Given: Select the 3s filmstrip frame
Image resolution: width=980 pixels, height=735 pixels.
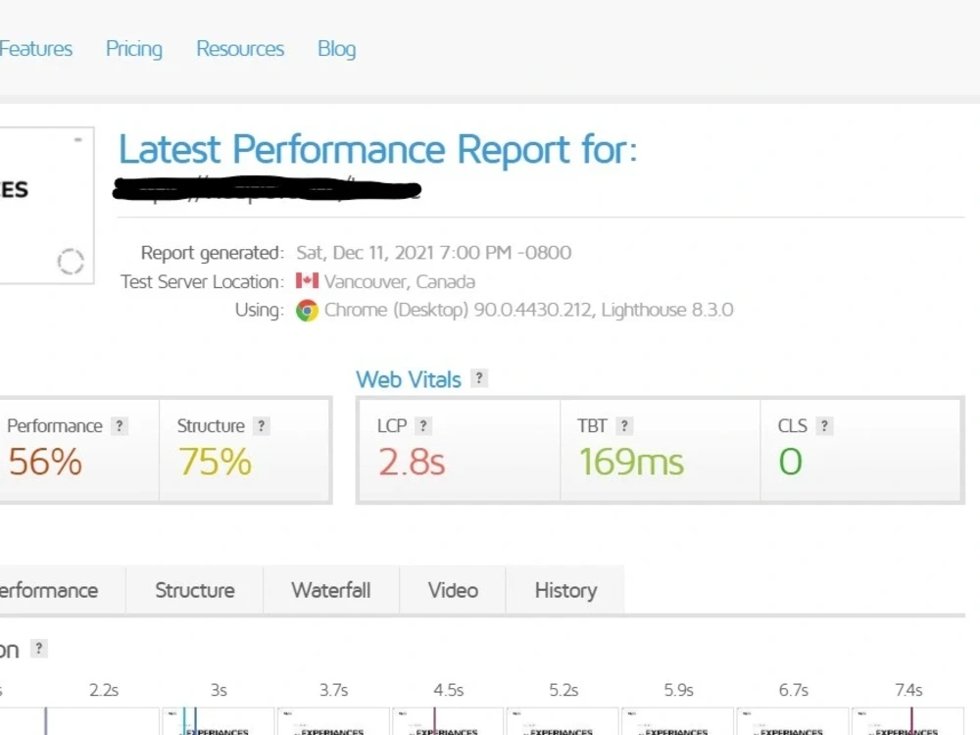Looking at the screenshot, I should (219, 721).
